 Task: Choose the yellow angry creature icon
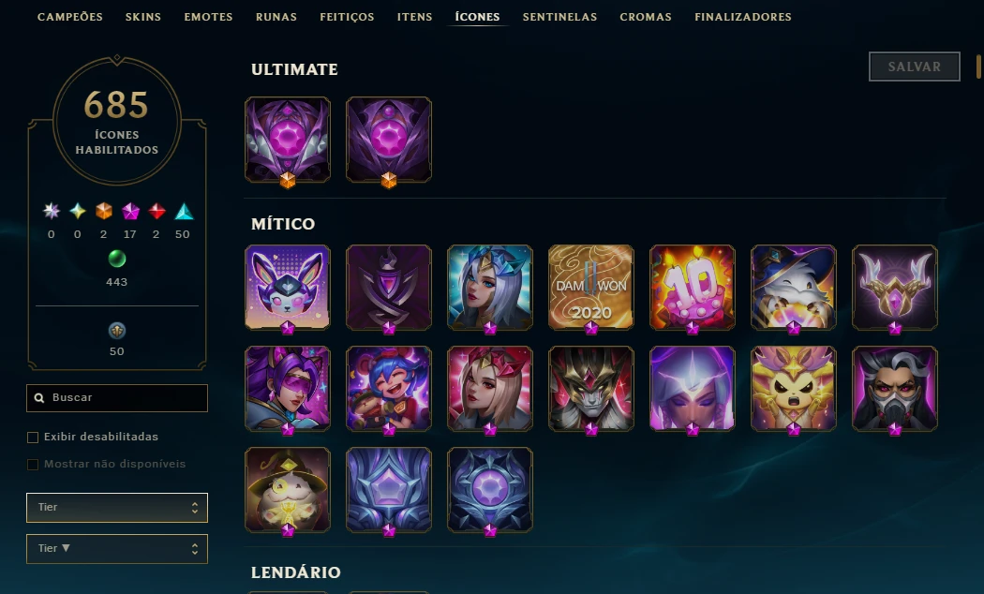pos(793,388)
